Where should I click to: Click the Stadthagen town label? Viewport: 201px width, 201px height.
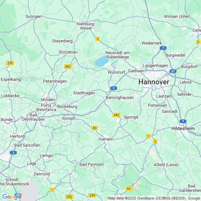point(84,93)
